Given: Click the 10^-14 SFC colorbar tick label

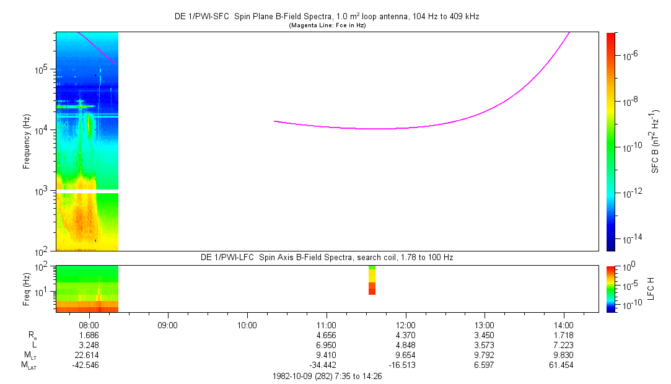Looking at the screenshot, I should tap(633, 238).
